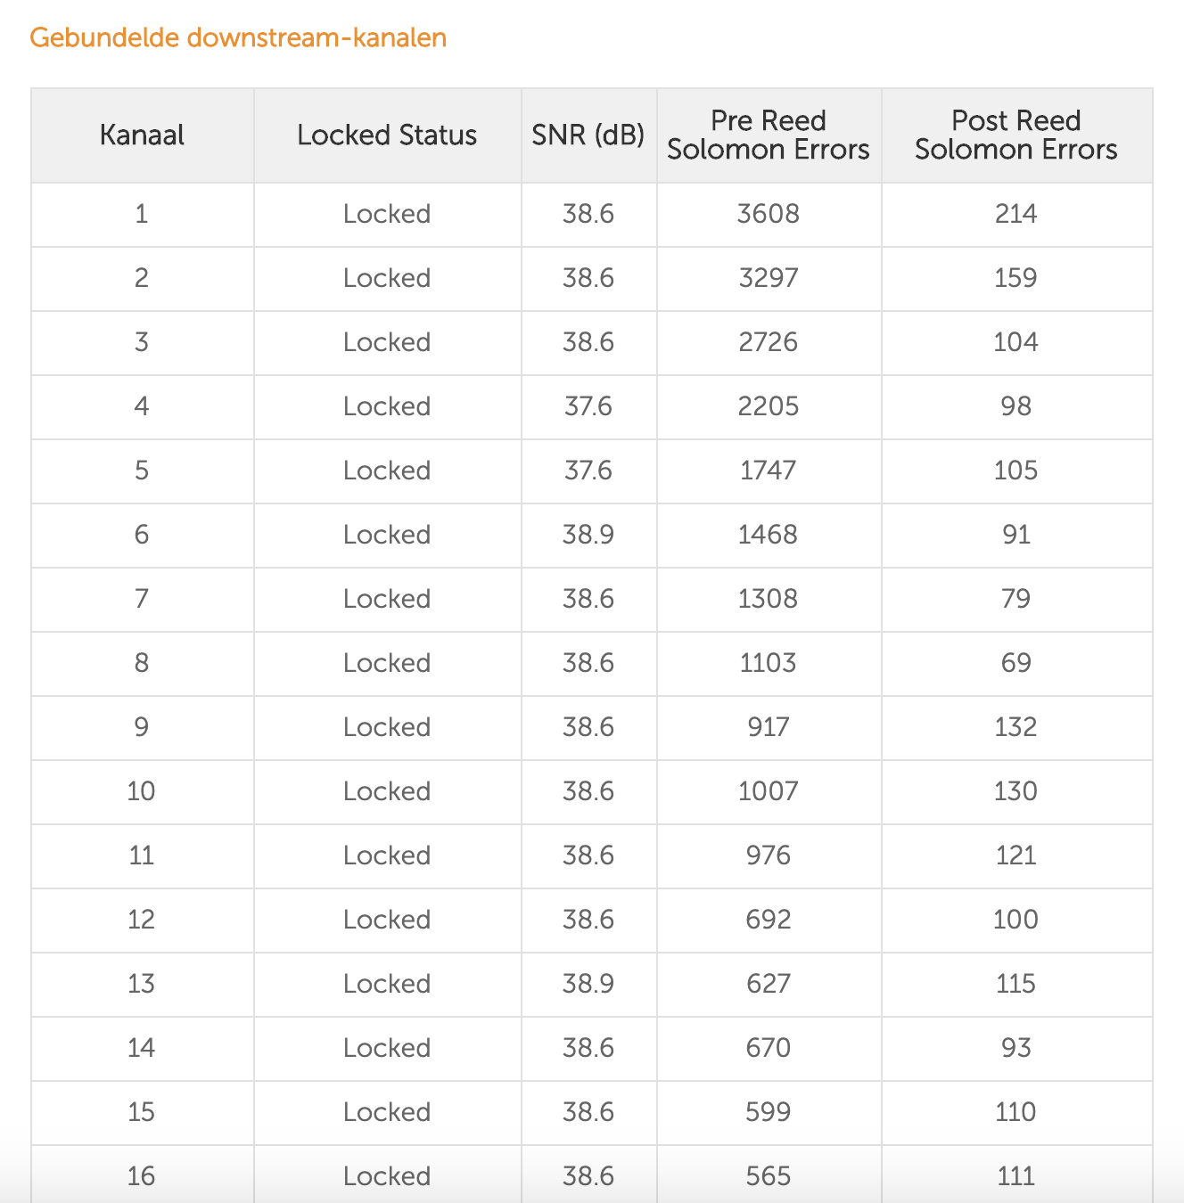The image size is (1184, 1203).
Task: Click the post-error value 214
Action: pos(1015,214)
